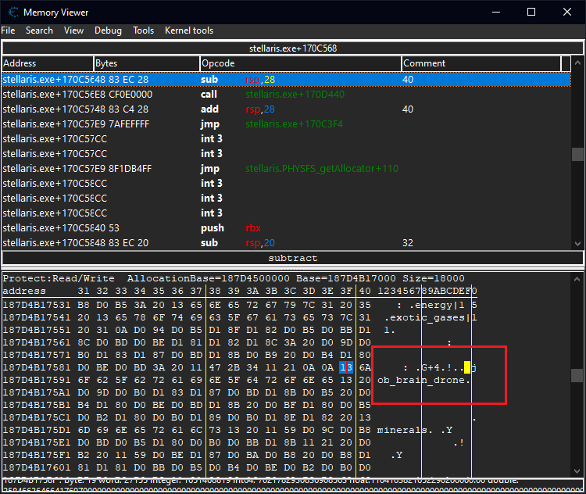Minimize the Memory Viewer window
The image size is (586, 494).
(496, 13)
